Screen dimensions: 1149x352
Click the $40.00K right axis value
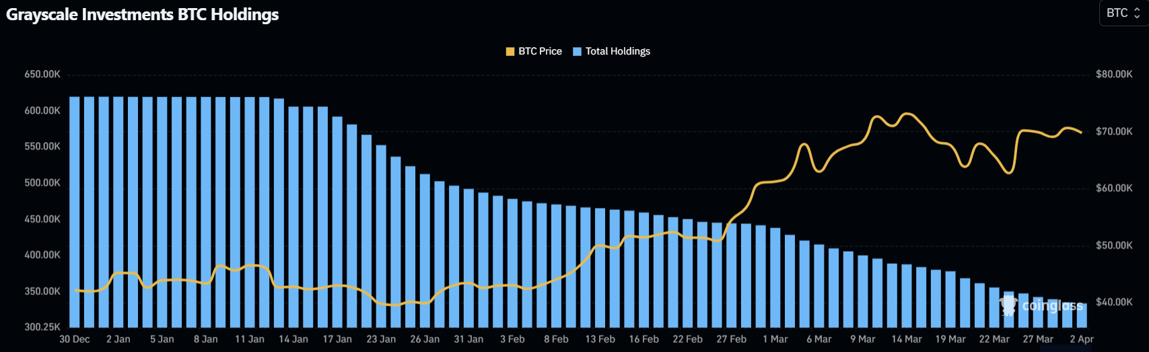(1114, 302)
